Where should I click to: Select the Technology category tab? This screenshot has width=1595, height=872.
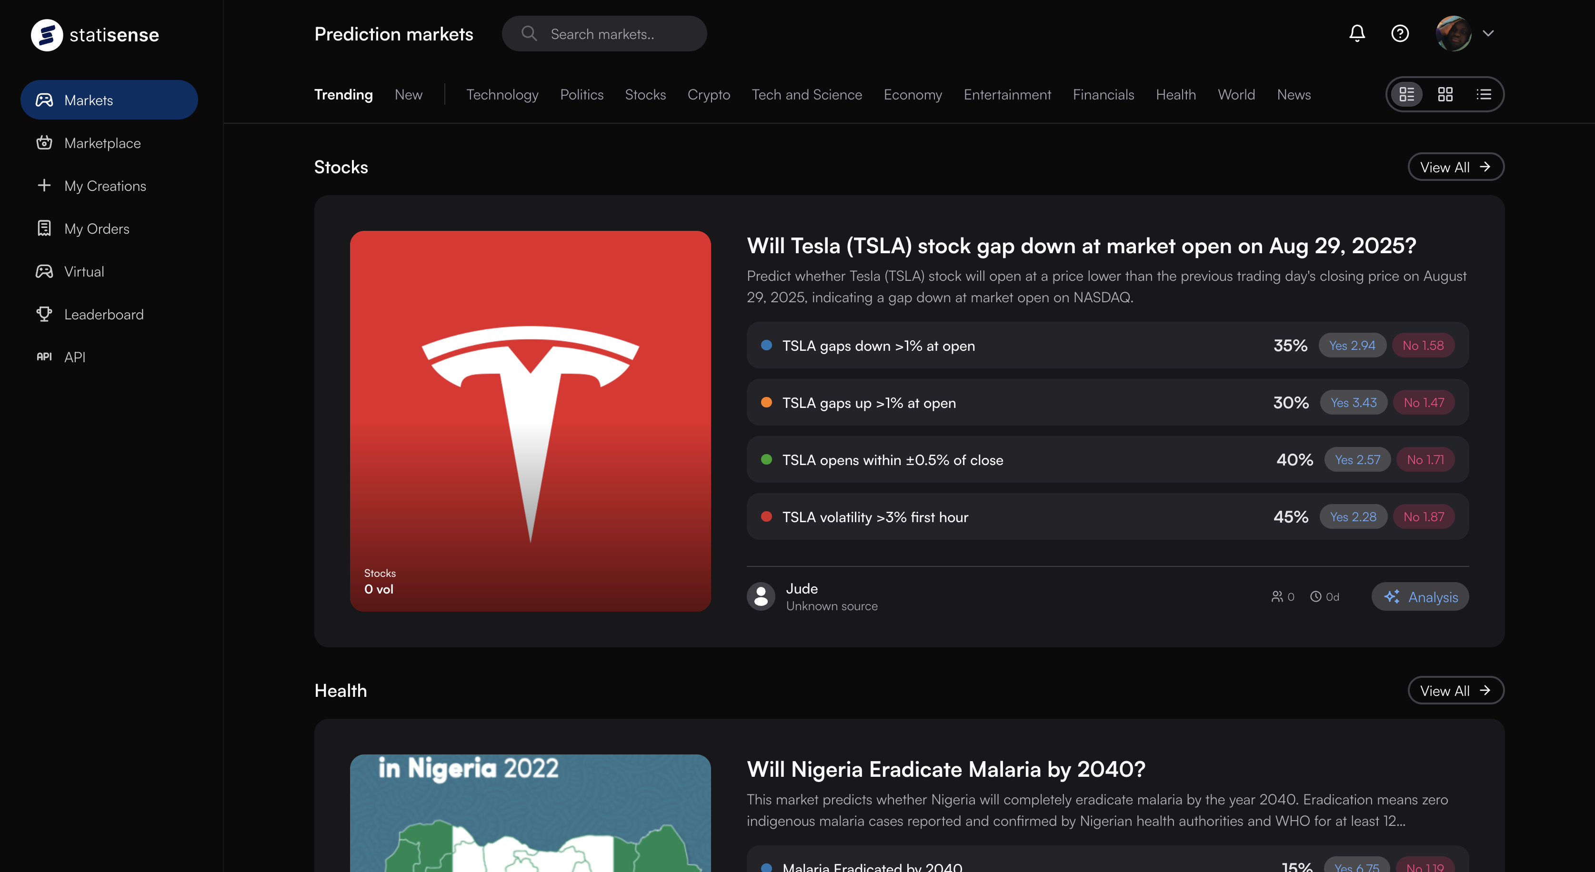(502, 94)
